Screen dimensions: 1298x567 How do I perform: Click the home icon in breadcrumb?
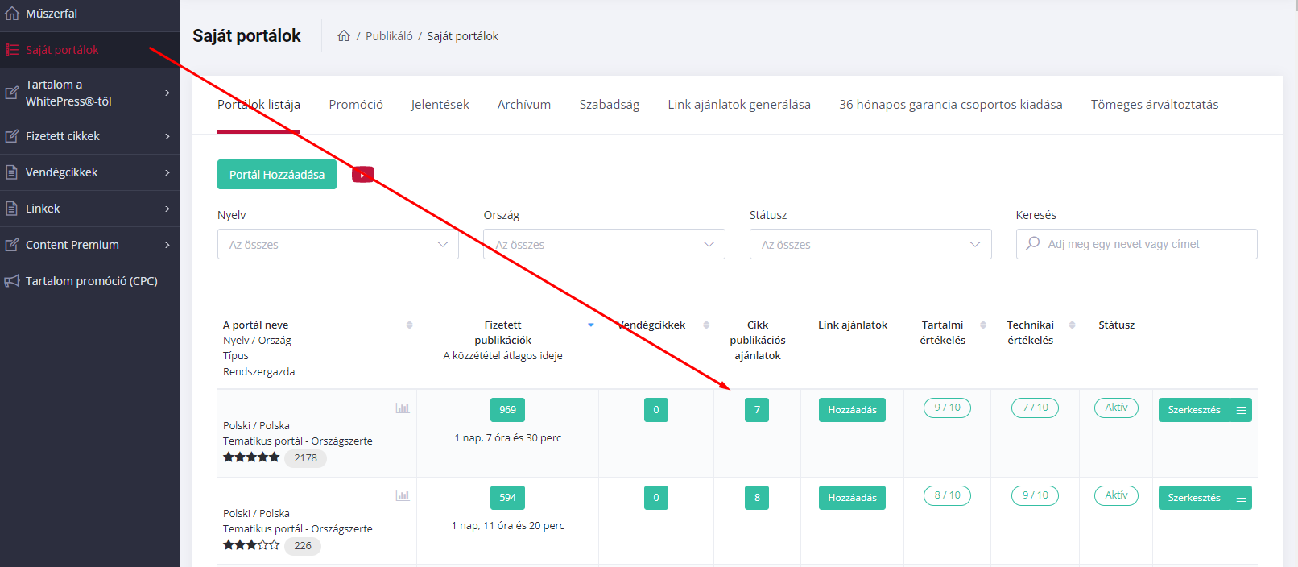pyautogui.click(x=344, y=36)
